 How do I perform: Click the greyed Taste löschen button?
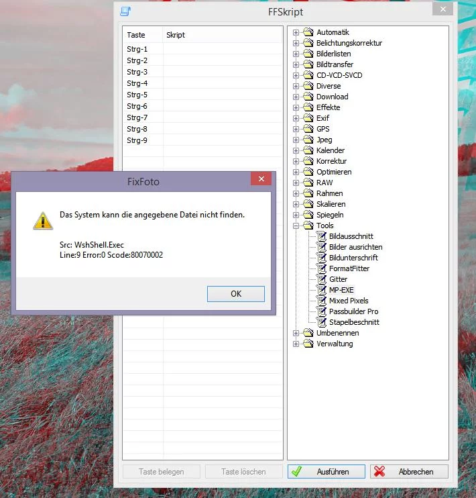pyautogui.click(x=244, y=472)
